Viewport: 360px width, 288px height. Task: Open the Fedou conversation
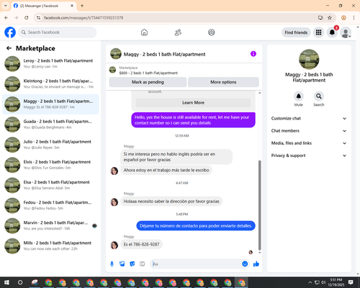[x=50, y=205]
